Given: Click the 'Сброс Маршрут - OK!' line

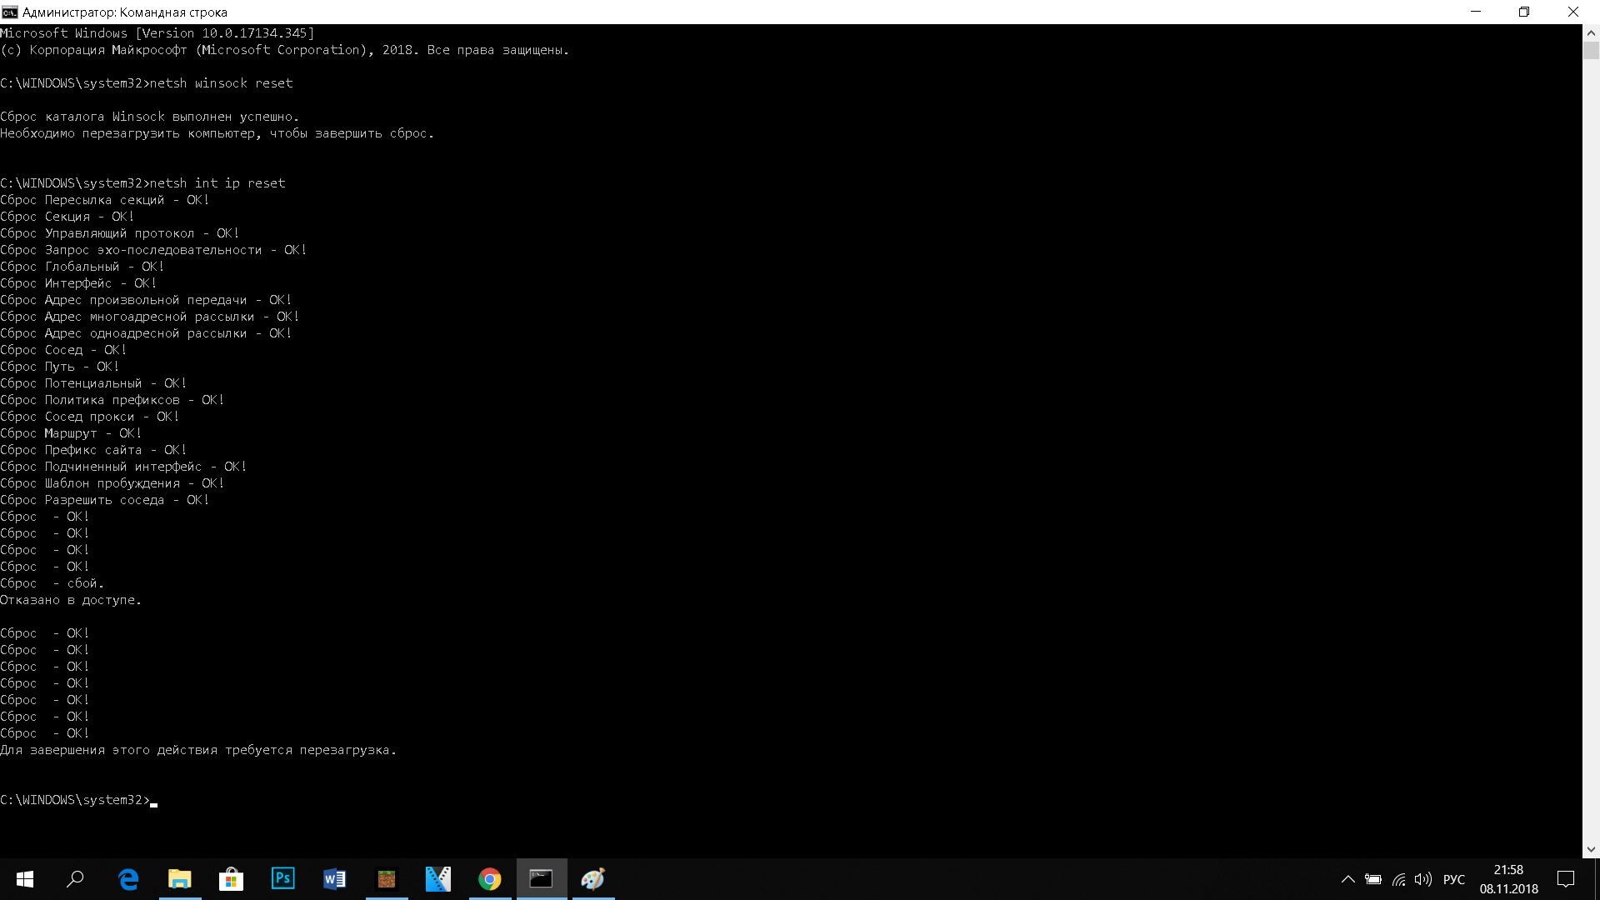Looking at the screenshot, I should (x=71, y=433).
